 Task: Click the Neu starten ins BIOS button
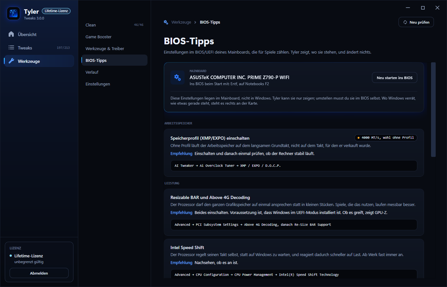pyautogui.click(x=395, y=77)
